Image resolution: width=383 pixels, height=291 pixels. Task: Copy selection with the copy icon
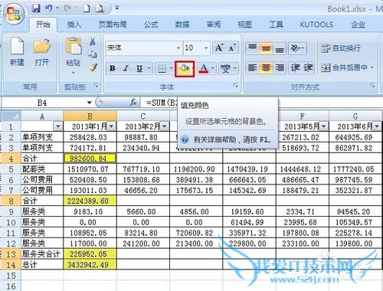point(93,54)
